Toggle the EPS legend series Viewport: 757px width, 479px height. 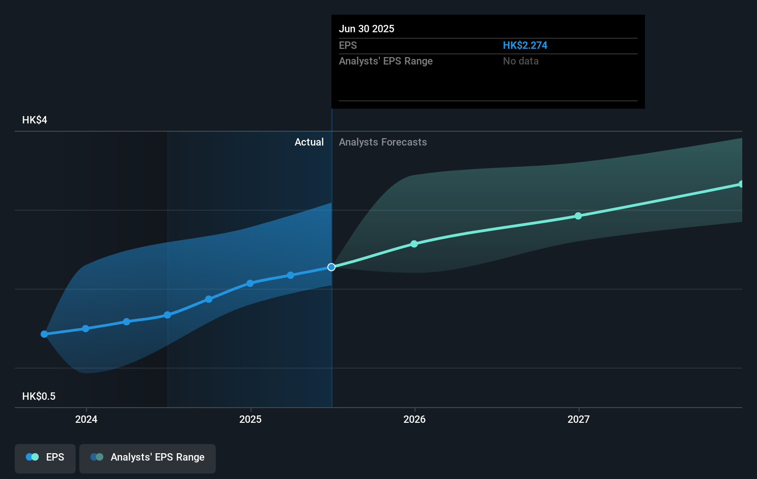[45, 458]
